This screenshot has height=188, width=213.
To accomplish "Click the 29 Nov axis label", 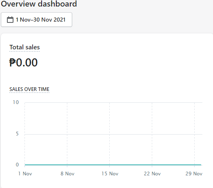I will point(194,174).
